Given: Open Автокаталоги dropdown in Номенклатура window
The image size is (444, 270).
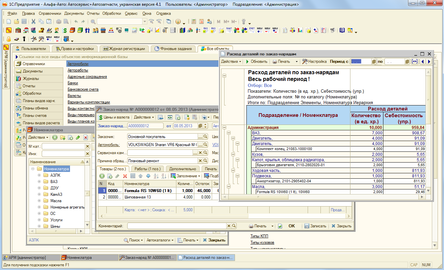Looking at the screenshot, I should [160, 240].
